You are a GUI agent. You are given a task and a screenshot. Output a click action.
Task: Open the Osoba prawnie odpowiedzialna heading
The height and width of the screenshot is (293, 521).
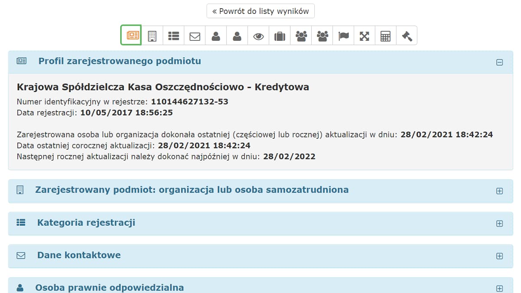tap(109, 288)
